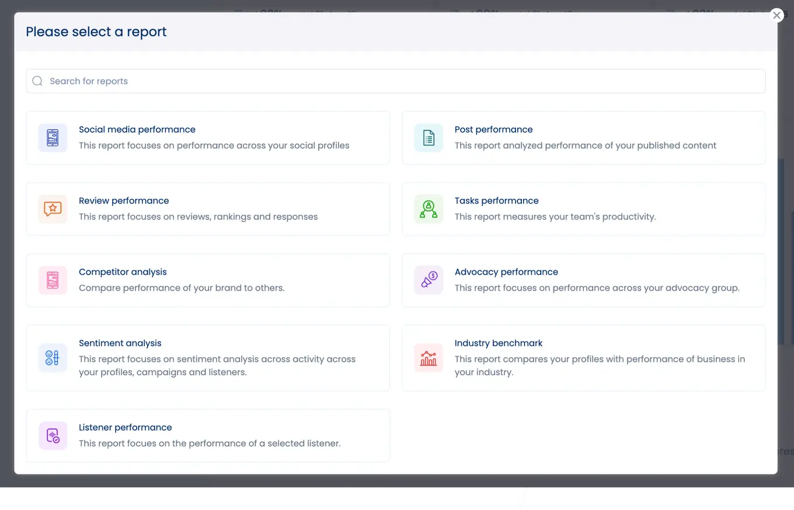Click the Tasks performance team badge icon
The height and width of the screenshot is (510, 794).
tap(428, 209)
